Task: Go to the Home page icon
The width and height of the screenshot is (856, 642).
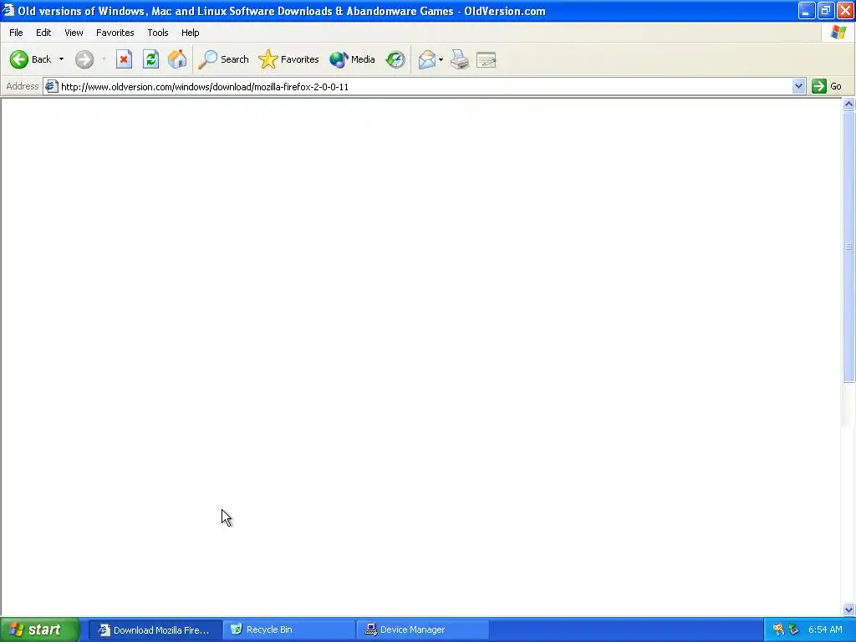Action: pos(177,59)
